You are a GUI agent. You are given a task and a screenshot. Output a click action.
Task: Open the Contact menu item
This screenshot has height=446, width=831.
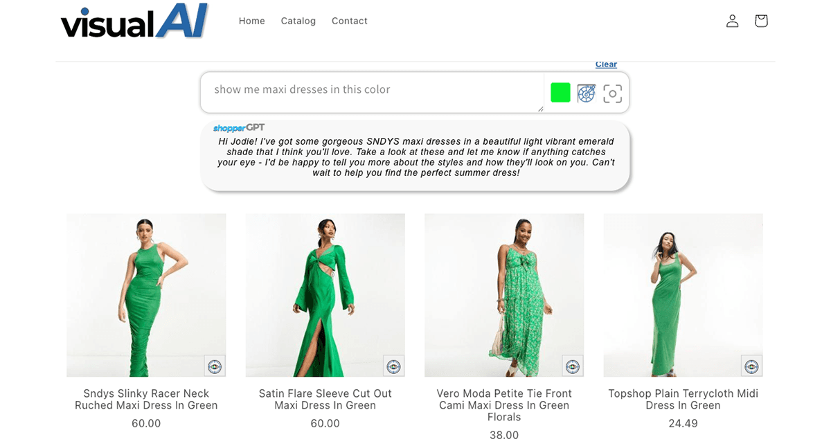(x=349, y=21)
